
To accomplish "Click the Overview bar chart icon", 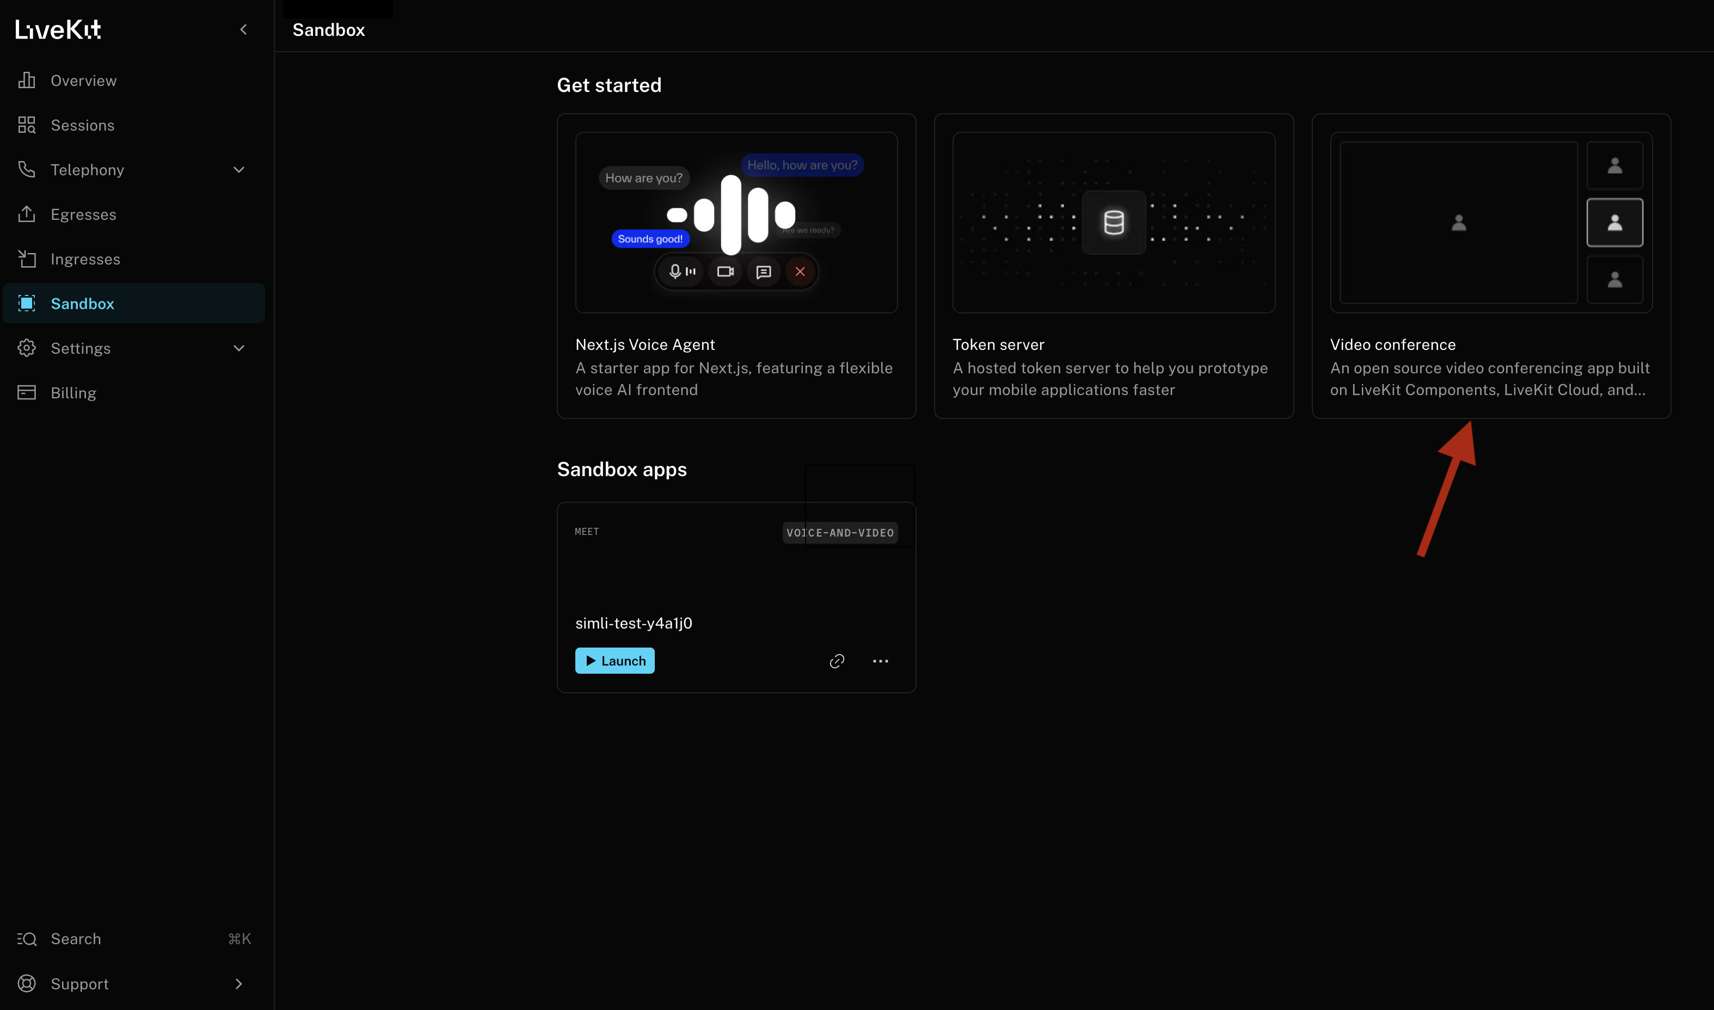I will click(x=27, y=81).
